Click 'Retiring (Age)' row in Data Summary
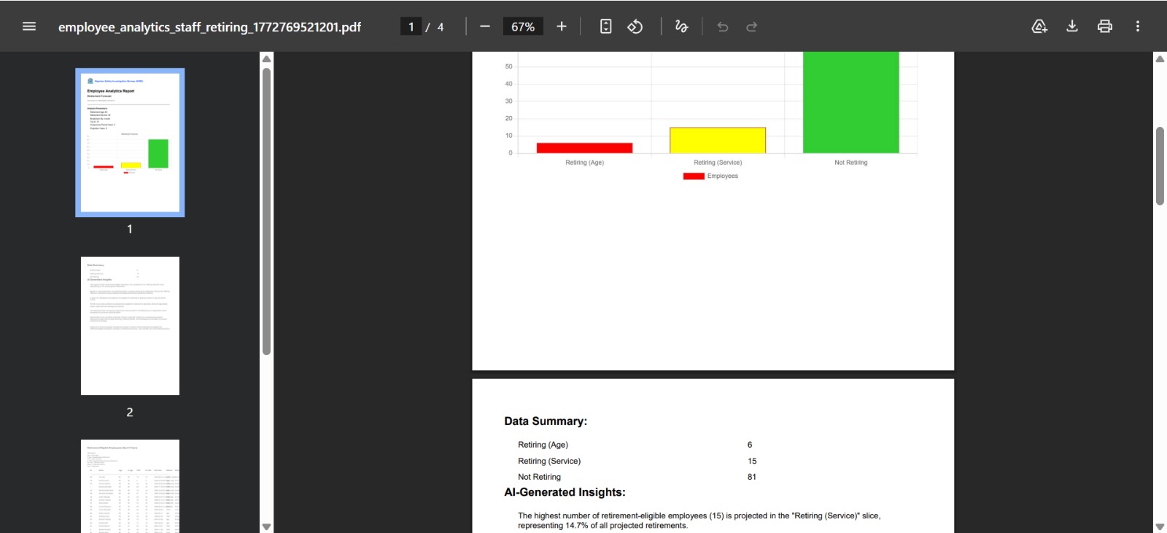The image size is (1167, 533). coord(543,445)
